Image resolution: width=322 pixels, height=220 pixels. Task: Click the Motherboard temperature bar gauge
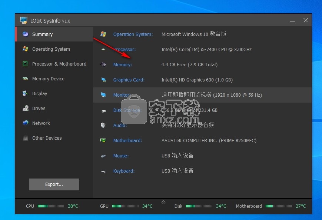279,206
